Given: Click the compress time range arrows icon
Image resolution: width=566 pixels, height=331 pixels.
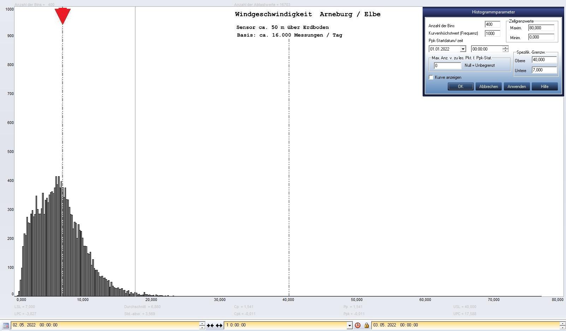Looking at the screenshot, I should 210,325.
